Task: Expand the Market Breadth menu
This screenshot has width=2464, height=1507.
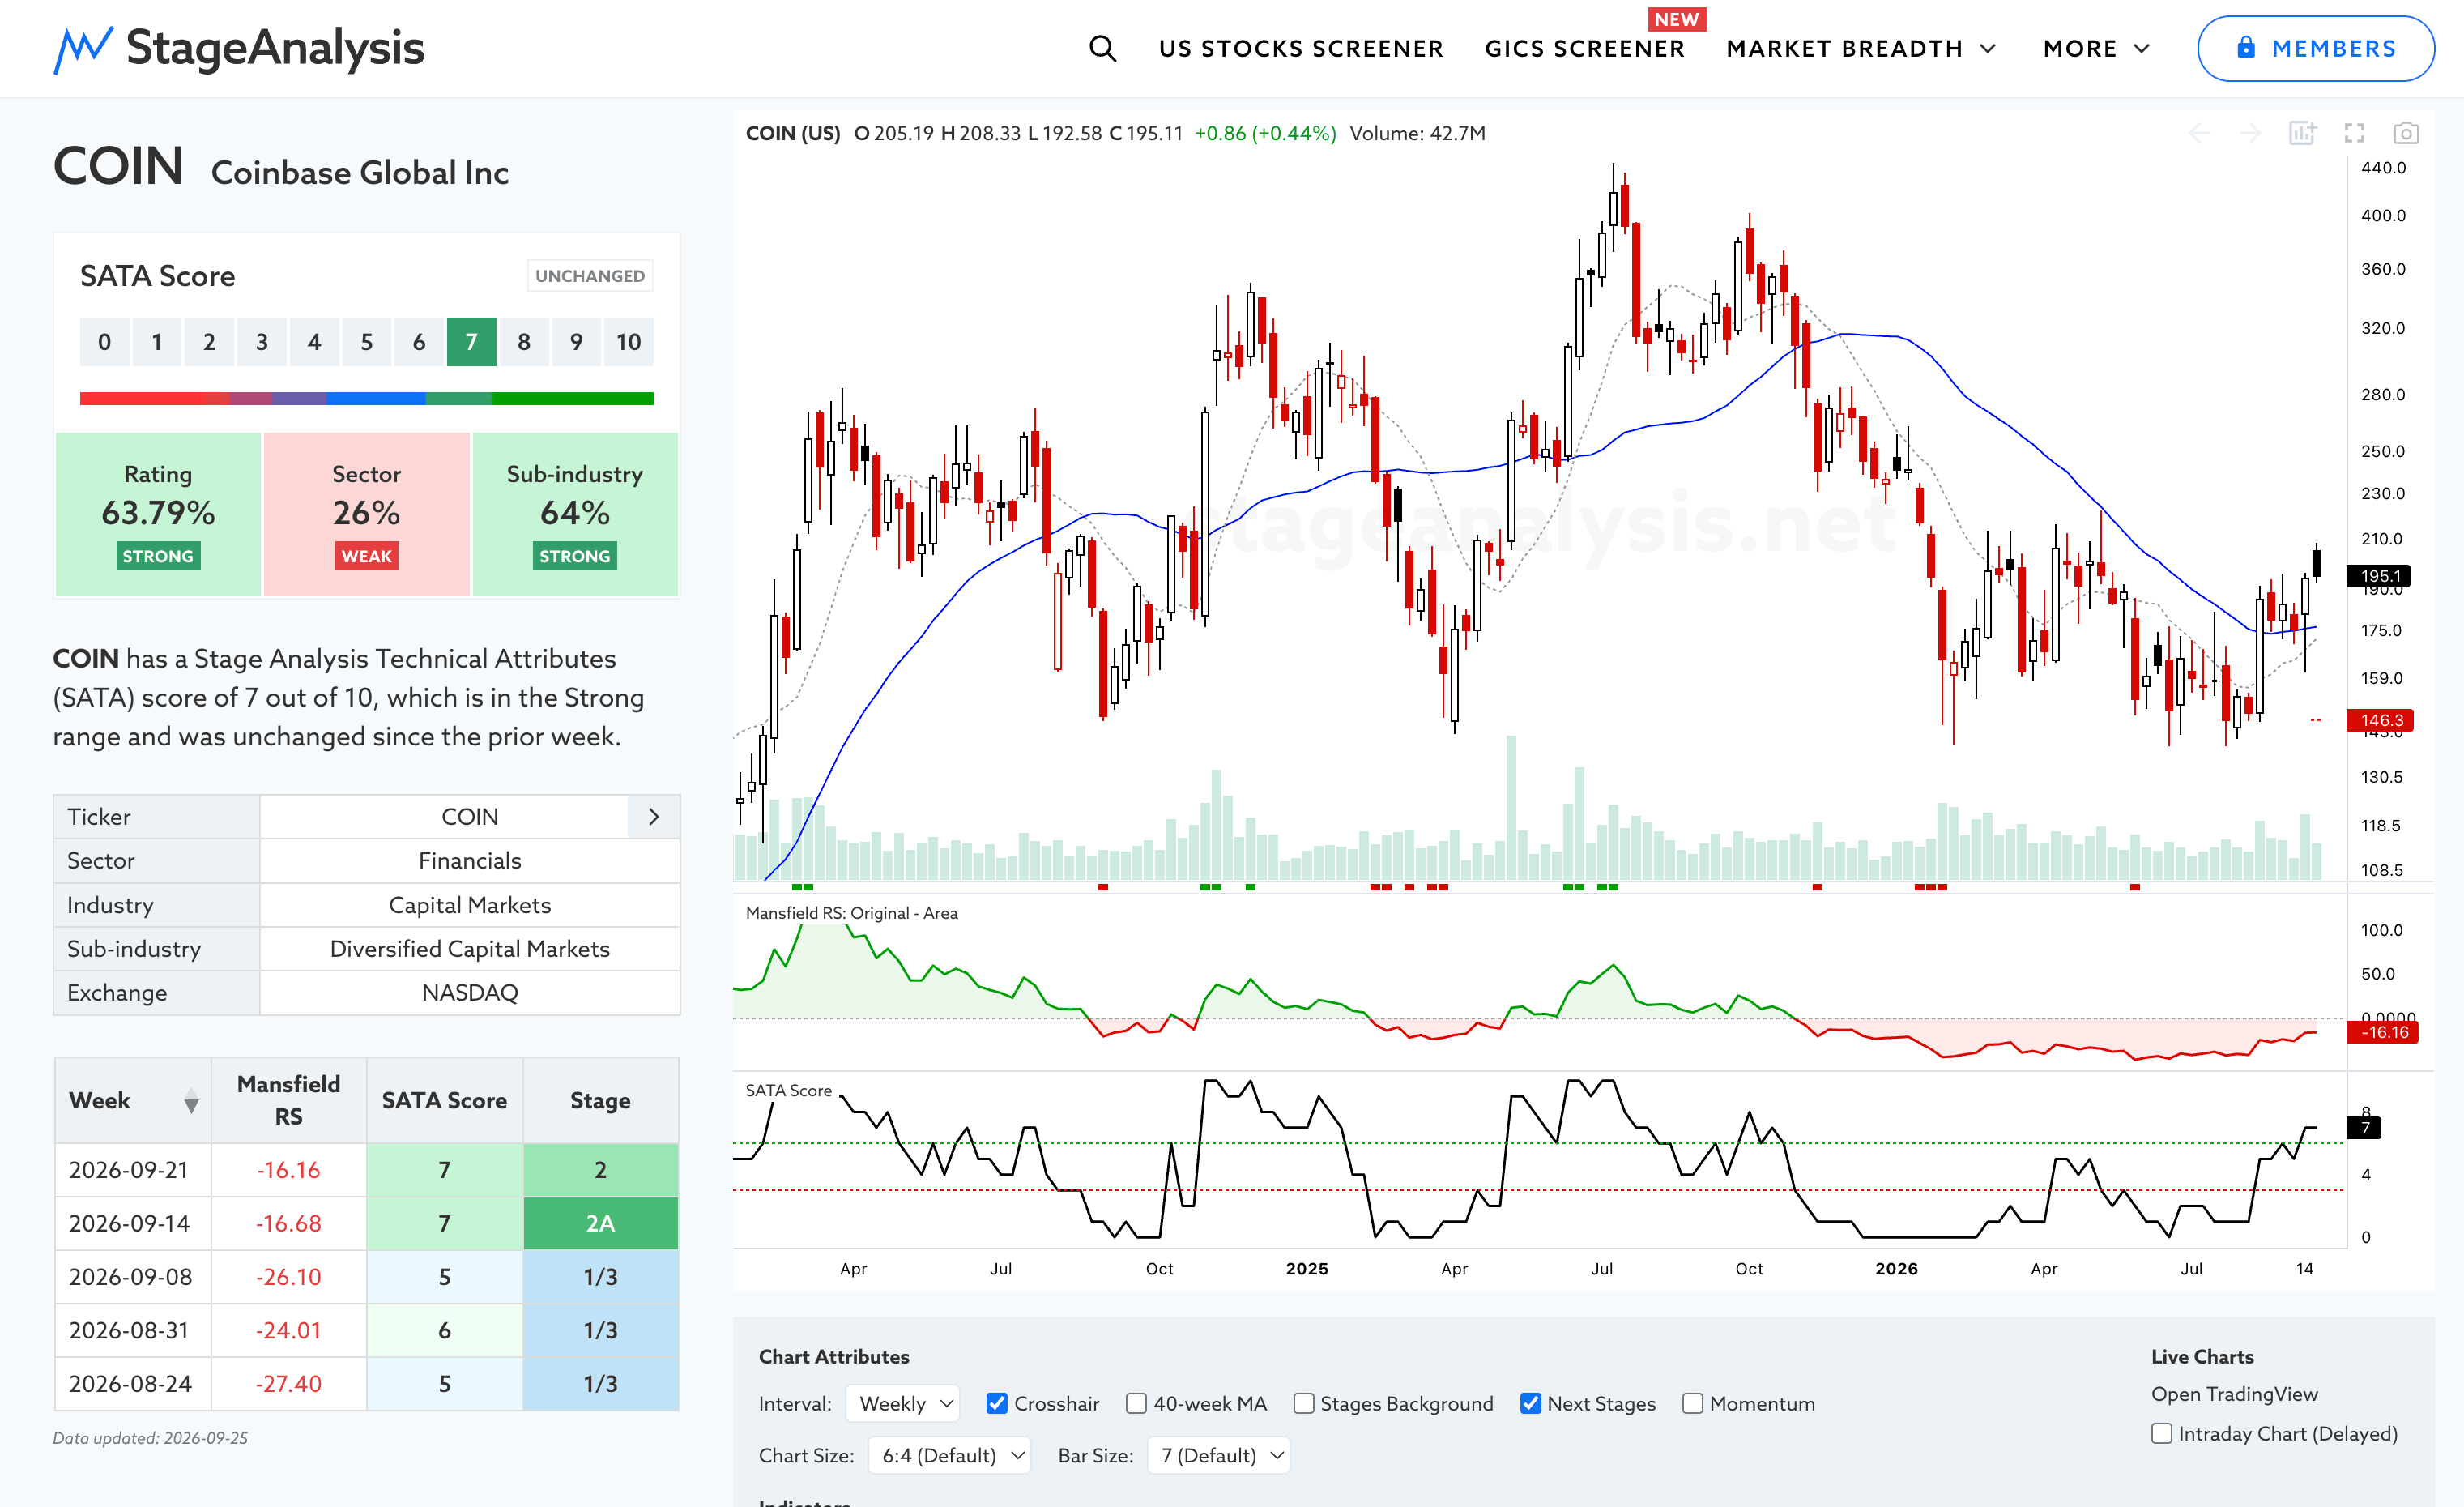Action: (1861, 48)
